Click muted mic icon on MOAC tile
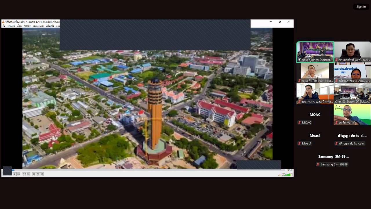 point(299,122)
